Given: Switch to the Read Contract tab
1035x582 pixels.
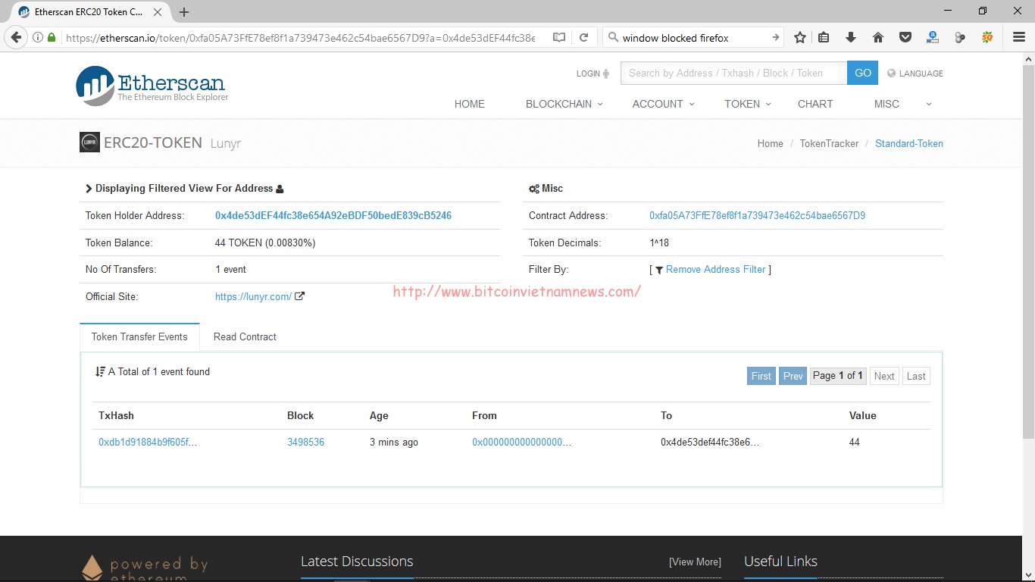Looking at the screenshot, I should click(x=245, y=336).
